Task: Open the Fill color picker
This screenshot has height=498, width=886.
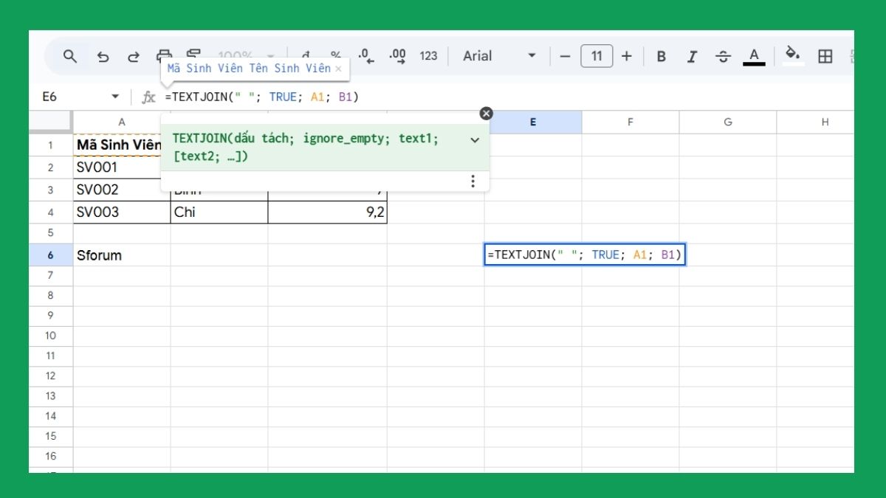Action: coord(794,55)
